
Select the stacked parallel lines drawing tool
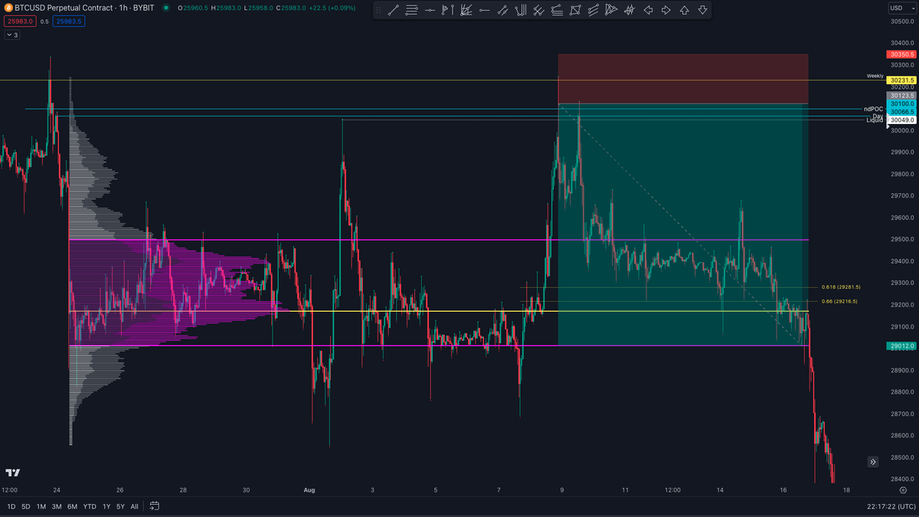[412, 11]
